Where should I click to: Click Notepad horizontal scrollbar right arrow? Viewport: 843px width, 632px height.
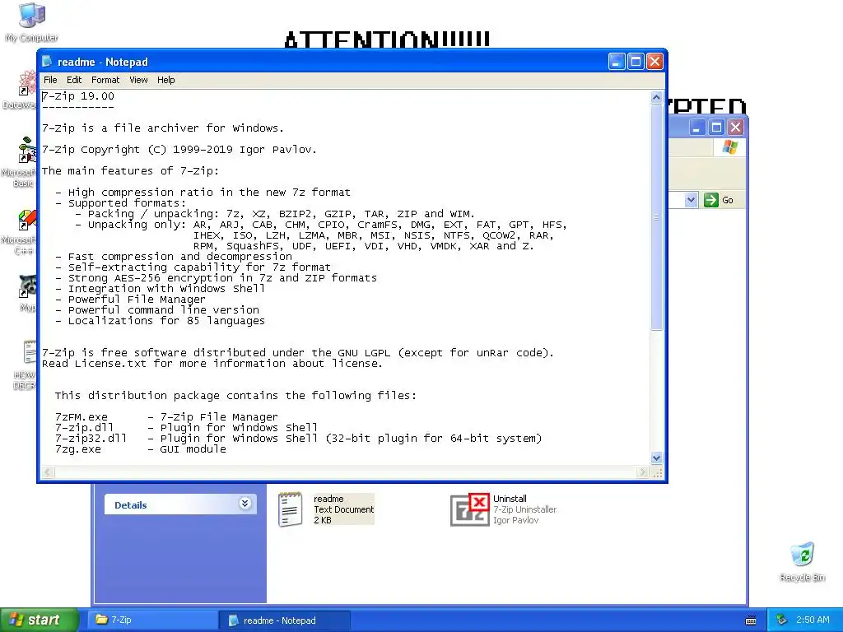pos(642,472)
